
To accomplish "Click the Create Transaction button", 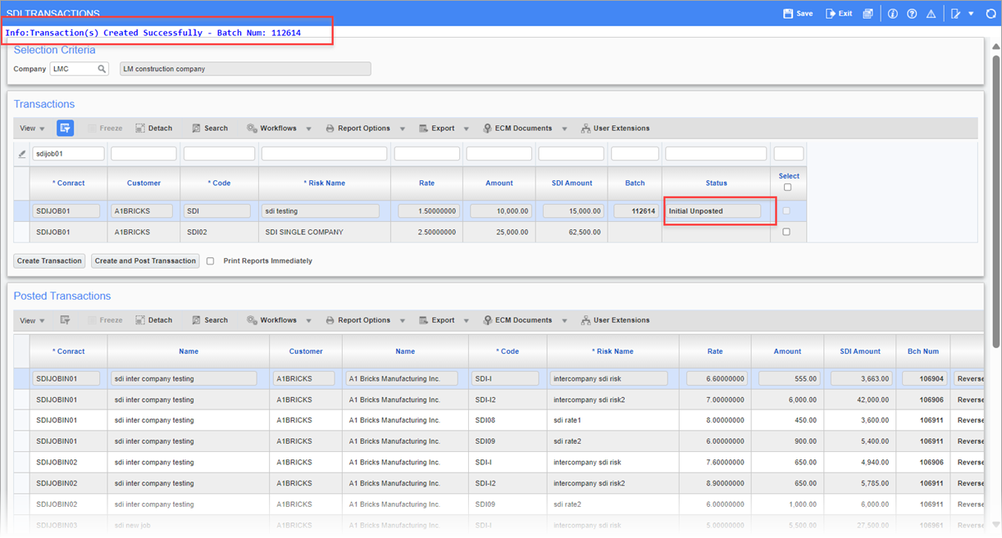I will tap(50, 261).
